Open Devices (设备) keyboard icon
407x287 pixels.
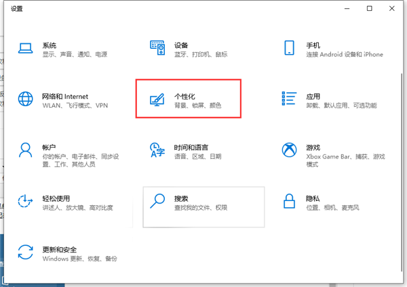pos(157,48)
